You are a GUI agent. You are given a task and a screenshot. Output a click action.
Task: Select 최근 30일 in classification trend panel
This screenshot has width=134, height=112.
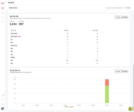pos(125,71)
